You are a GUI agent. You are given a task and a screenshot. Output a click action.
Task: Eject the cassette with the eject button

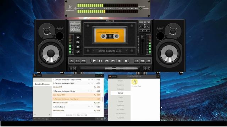coord(126,61)
